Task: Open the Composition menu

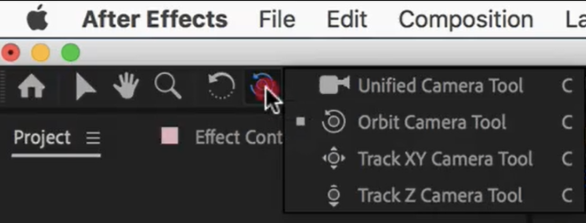Action: pyautogui.click(x=466, y=20)
